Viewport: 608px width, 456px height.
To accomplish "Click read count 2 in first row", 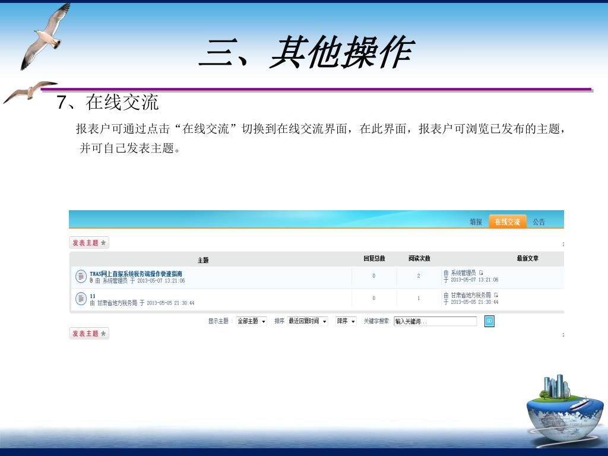I will (x=419, y=276).
